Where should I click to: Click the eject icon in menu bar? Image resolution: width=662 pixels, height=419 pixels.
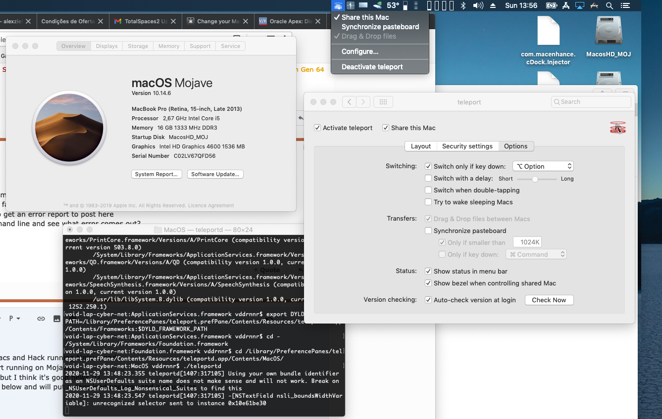(493, 5)
